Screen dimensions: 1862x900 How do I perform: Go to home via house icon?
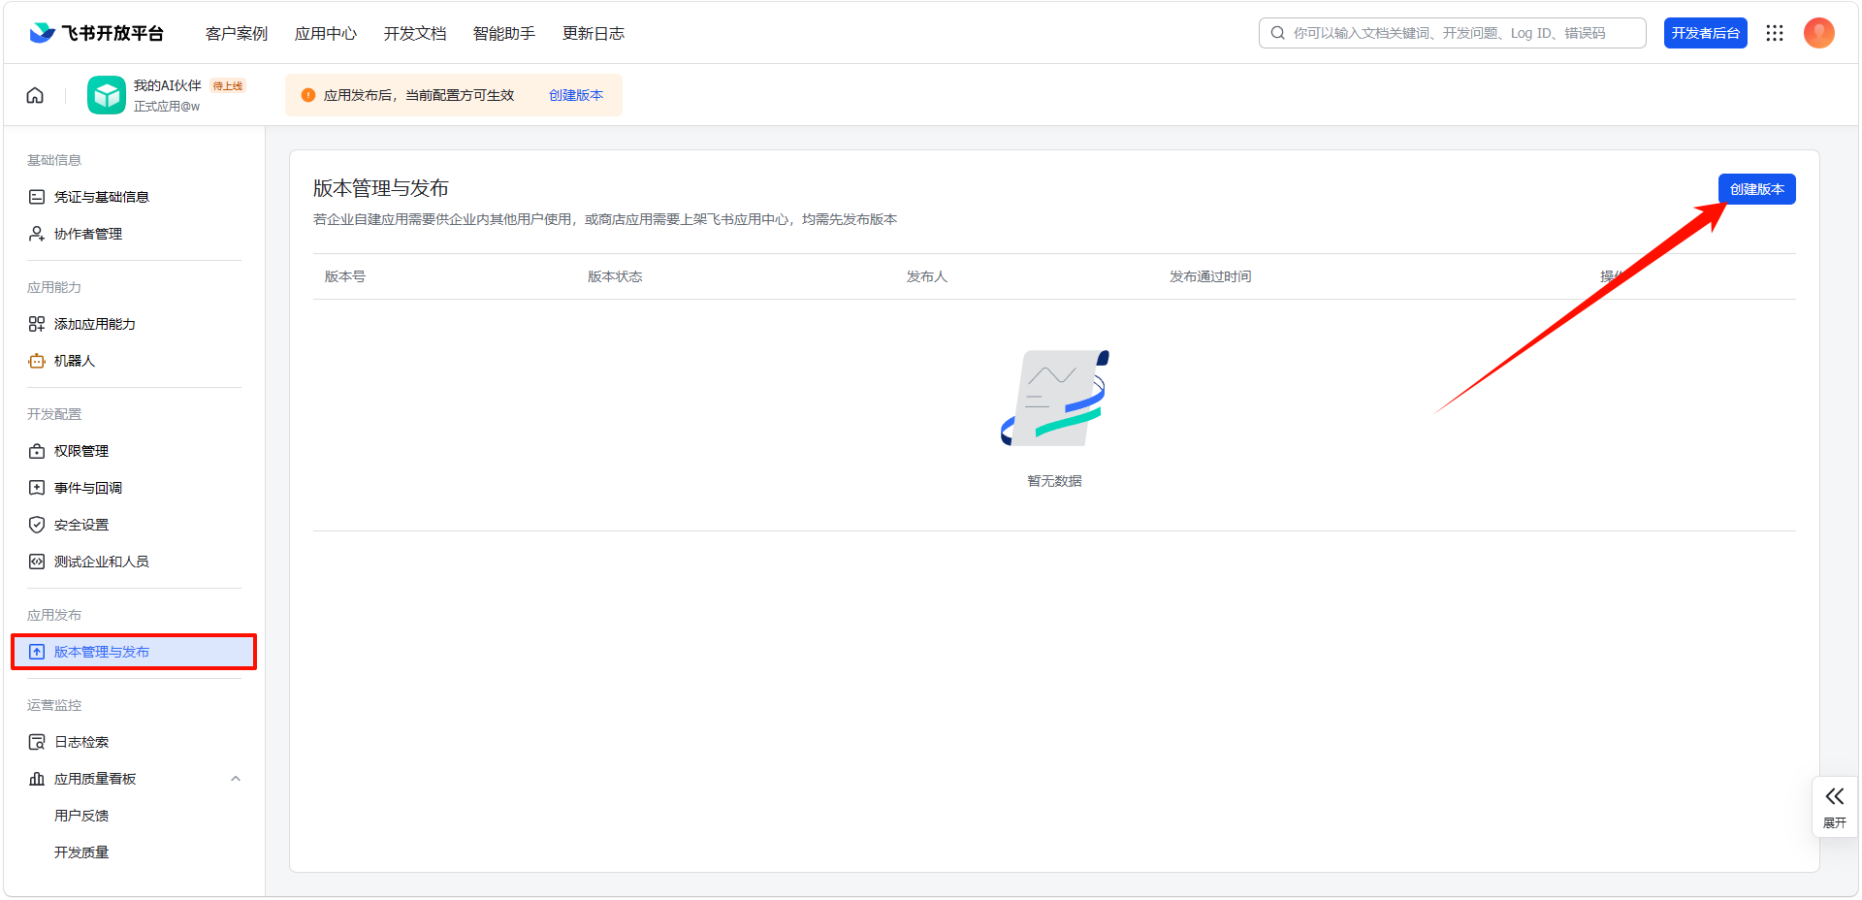coord(35,95)
